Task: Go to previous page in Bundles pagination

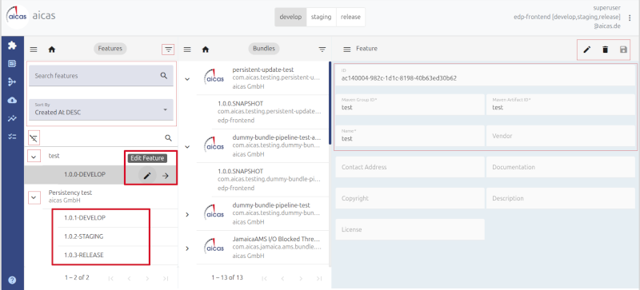Action: click(x=282, y=279)
